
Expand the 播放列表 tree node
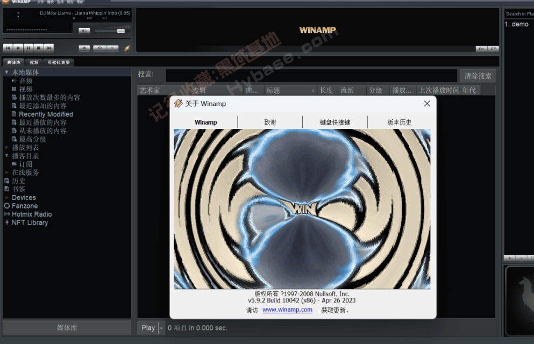tap(6, 148)
